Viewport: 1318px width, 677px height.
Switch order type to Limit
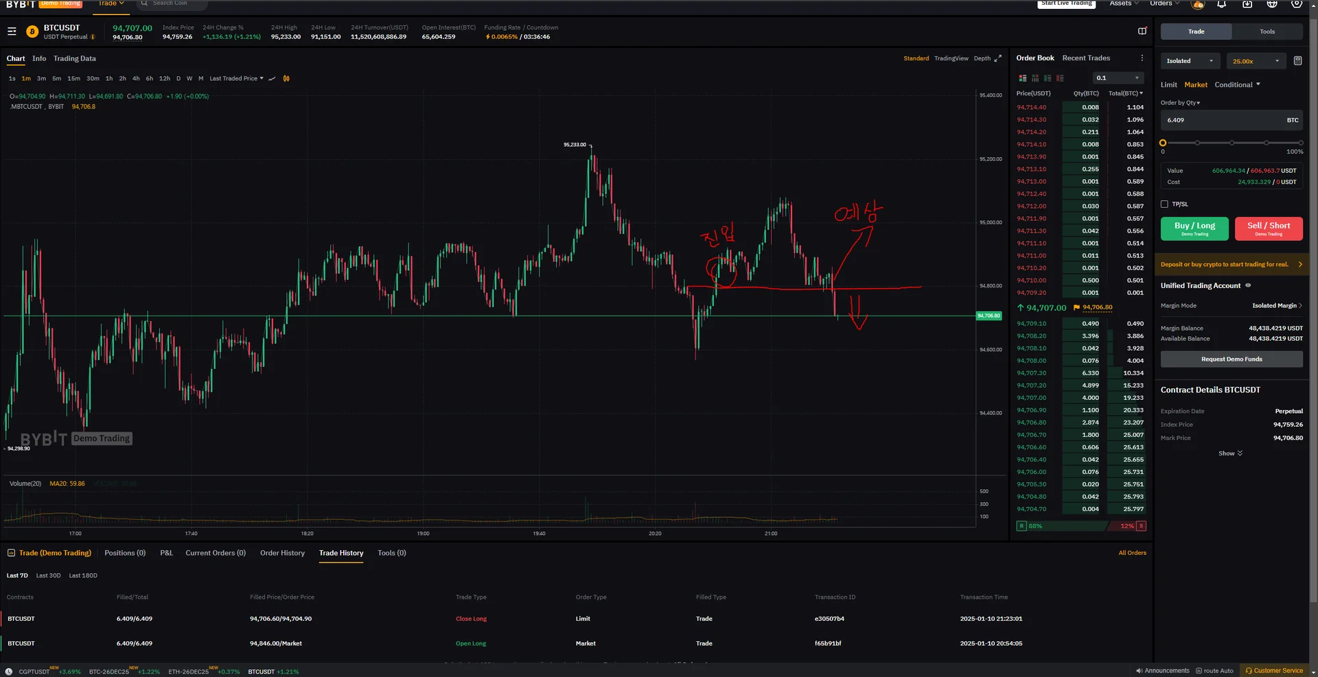pos(1168,85)
